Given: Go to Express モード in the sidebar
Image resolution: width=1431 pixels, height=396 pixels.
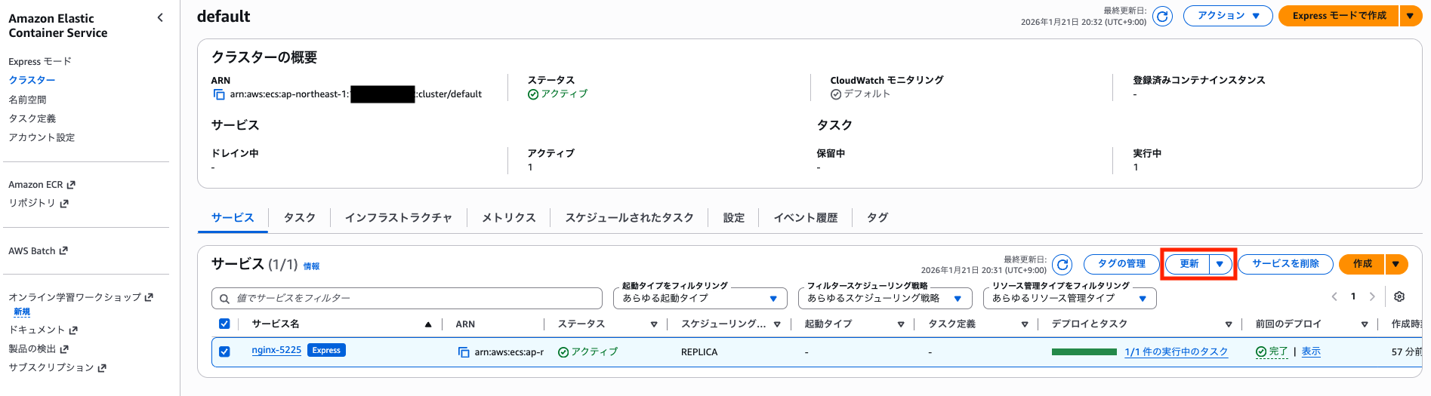Looking at the screenshot, I should pos(40,62).
